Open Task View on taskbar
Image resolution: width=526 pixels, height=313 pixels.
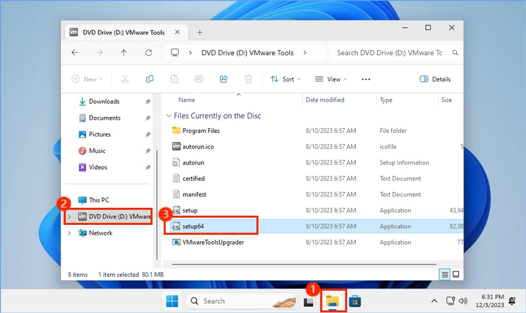[x=309, y=302]
